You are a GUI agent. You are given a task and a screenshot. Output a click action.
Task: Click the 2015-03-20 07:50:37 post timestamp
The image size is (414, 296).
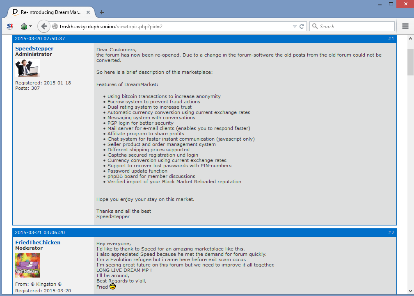(40, 39)
